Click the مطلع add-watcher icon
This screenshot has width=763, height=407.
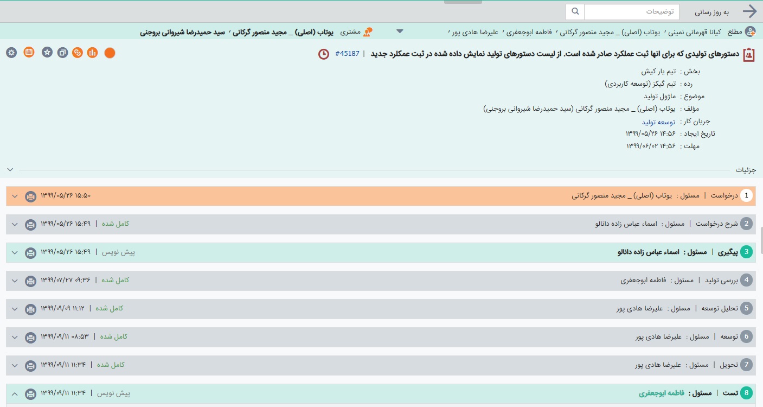coord(751,32)
